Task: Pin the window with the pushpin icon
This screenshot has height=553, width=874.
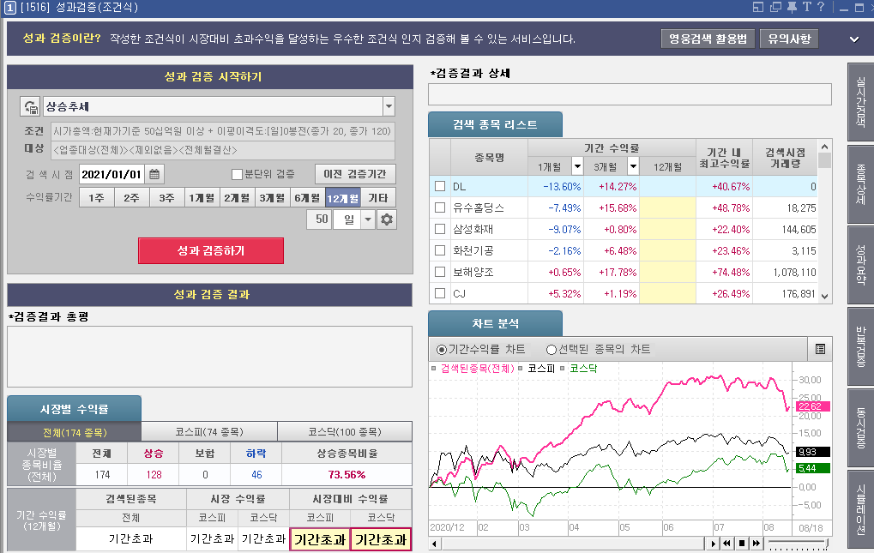Action: pos(792,7)
